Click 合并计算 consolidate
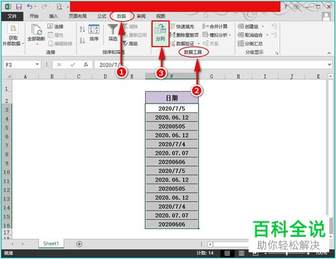This screenshot has height=259, width=336. [x=215, y=26]
